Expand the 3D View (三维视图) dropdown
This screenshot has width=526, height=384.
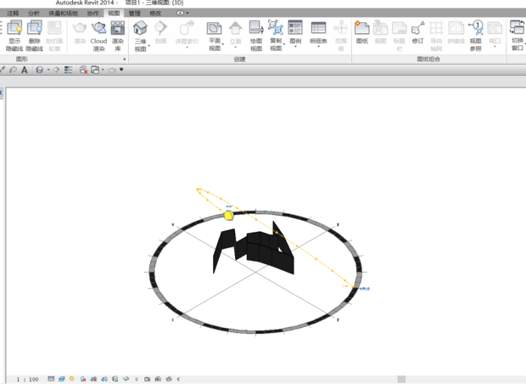141,46
